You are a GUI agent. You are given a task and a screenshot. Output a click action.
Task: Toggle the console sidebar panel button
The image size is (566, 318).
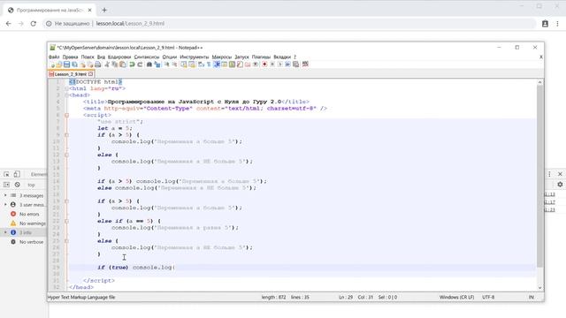[6, 185]
